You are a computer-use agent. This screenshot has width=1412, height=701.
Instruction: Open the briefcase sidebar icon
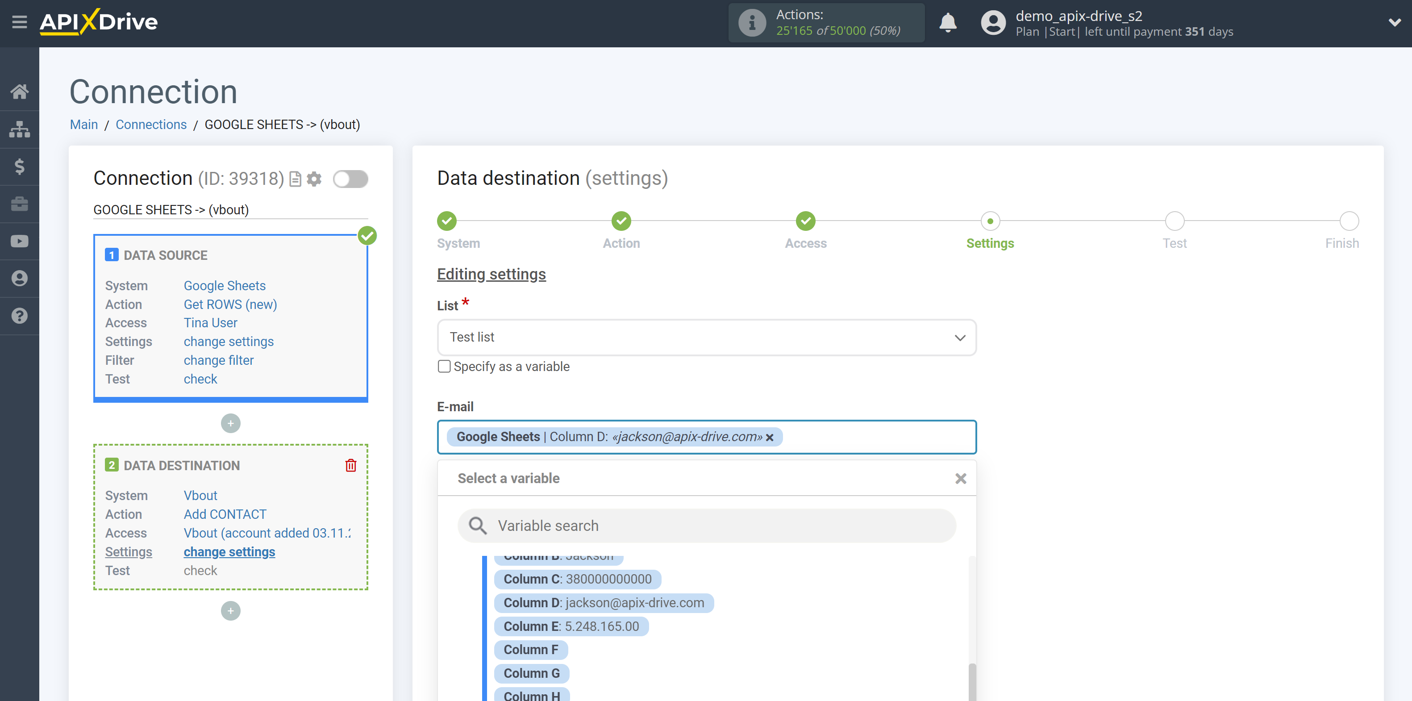point(19,204)
